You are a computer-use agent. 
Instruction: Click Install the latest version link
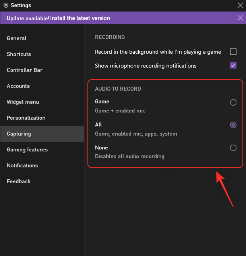[80, 18]
